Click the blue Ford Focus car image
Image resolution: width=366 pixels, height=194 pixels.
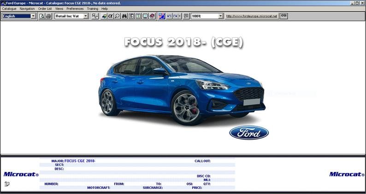182,90
